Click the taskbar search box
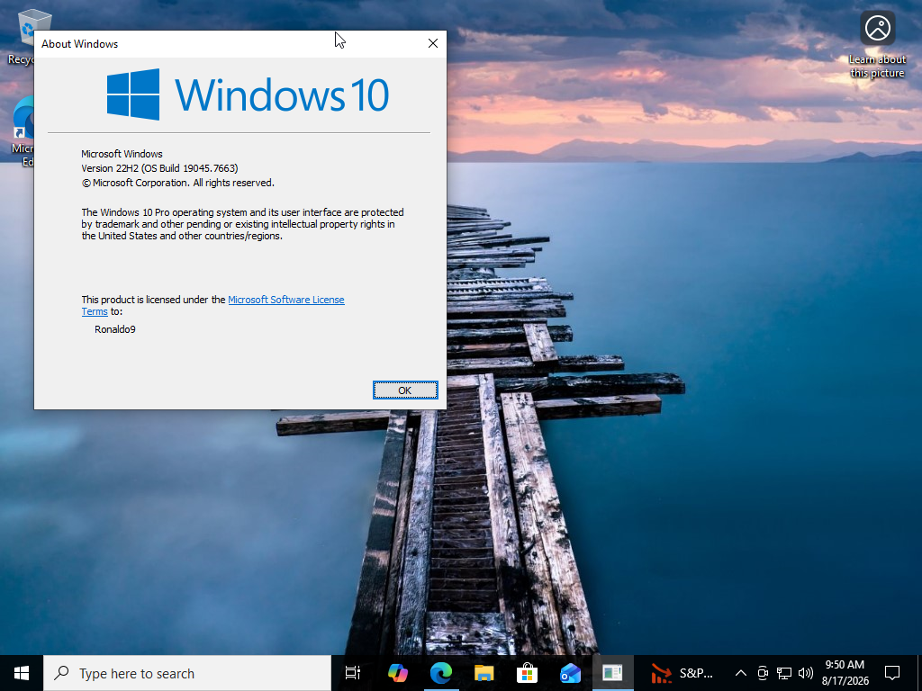Image resolution: width=922 pixels, height=691 pixels. [x=187, y=673]
